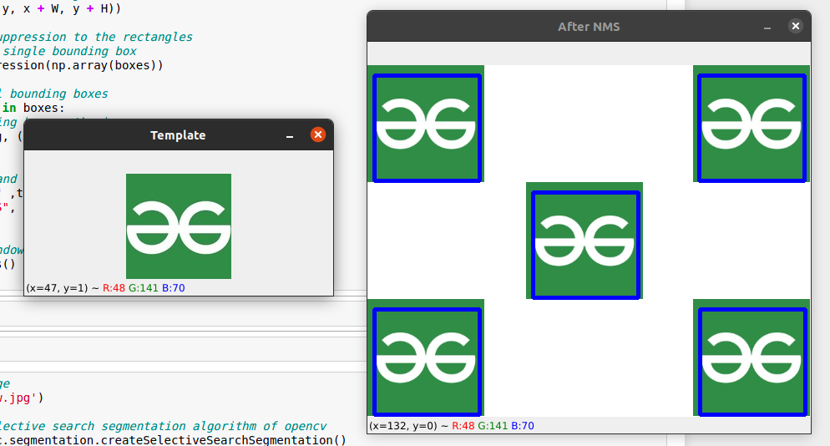
Task: Click the After NMS title text
Action: pos(589,27)
